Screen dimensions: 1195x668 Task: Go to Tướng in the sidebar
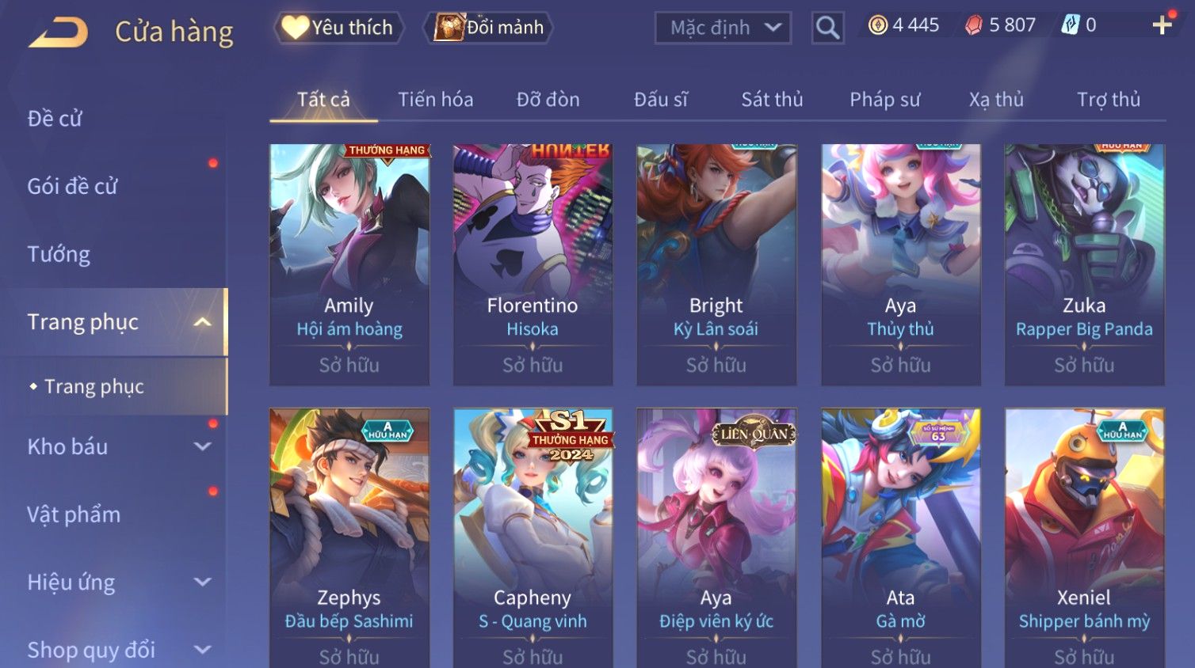click(59, 254)
